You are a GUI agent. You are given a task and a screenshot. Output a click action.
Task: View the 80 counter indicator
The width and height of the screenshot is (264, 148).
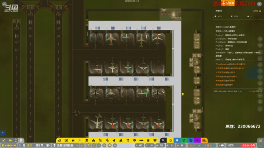(180, 145)
